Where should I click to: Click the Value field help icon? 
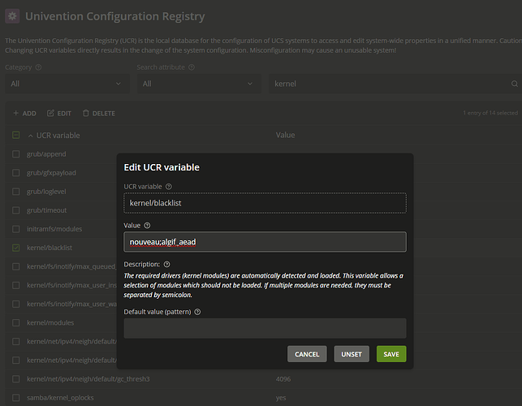click(x=147, y=226)
